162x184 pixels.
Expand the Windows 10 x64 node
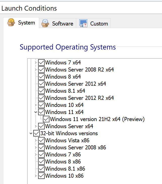[x=36, y=105]
